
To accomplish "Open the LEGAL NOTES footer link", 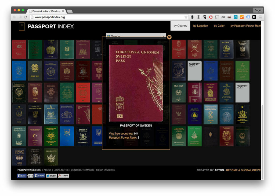I will pyautogui.click(x=61, y=170).
